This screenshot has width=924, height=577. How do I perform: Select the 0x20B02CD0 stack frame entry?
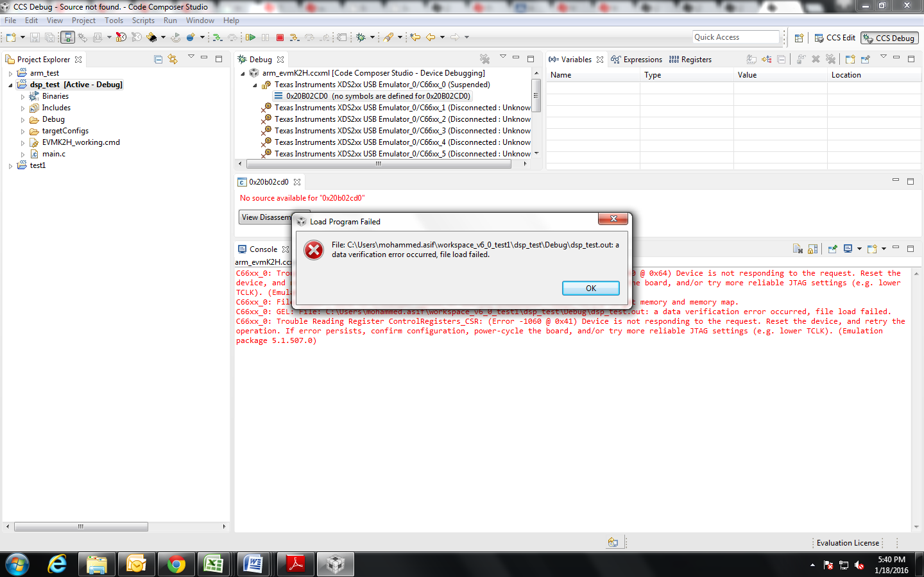click(372, 96)
